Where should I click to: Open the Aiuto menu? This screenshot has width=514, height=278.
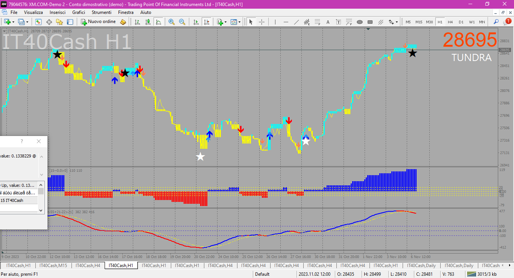click(146, 12)
